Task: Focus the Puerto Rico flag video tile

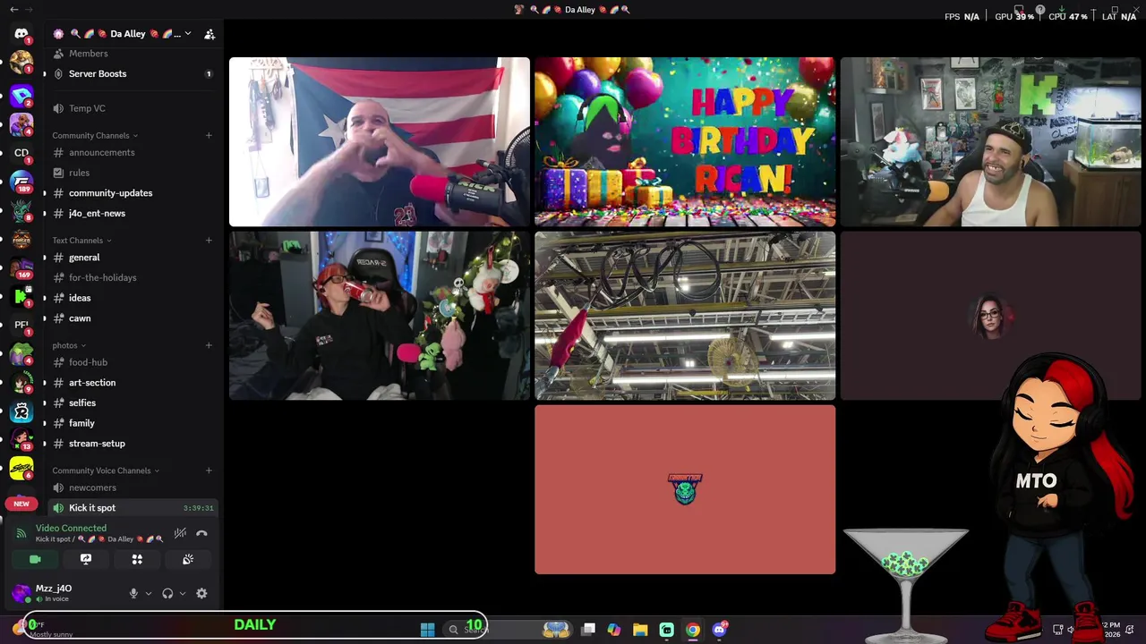Action: point(380,142)
